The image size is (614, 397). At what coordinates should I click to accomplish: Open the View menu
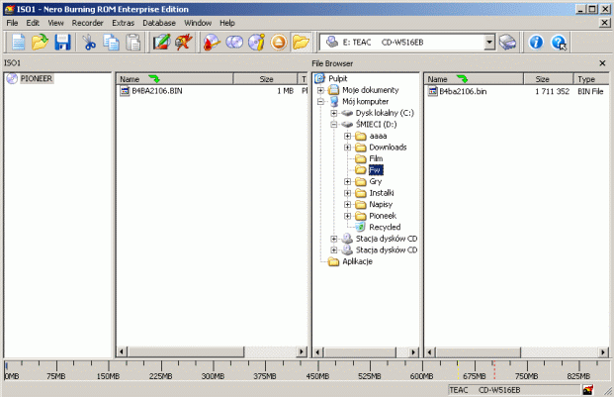click(55, 23)
